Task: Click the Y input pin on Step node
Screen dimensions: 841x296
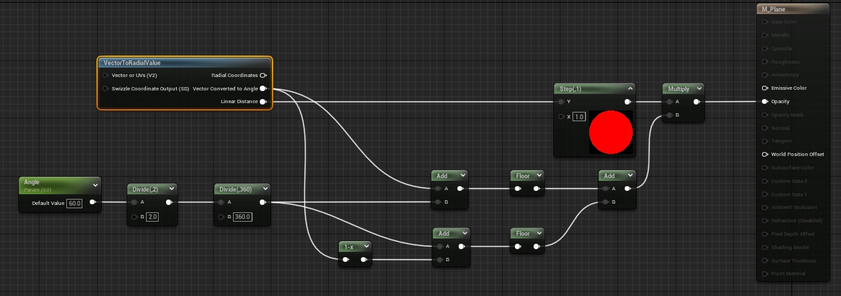Action: [560, 102]
